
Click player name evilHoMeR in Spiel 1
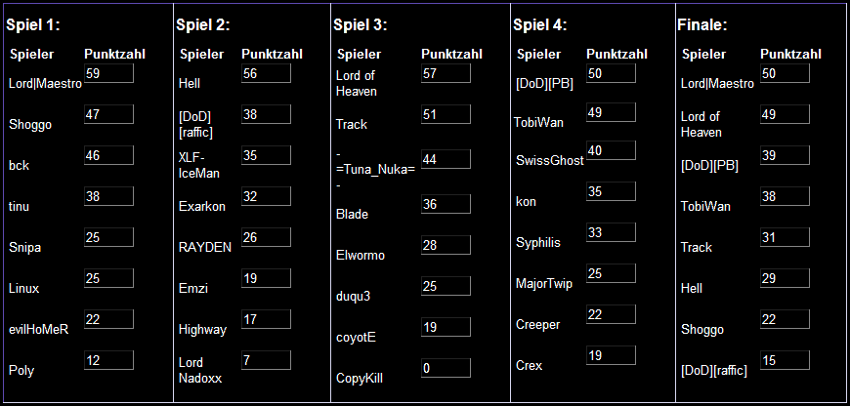[38, 329]
